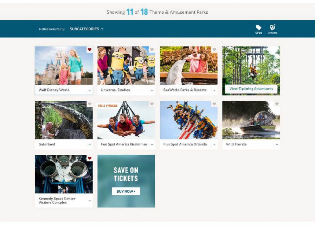315x228 pixels.
Task: Expand Fun Spot America Kissimmee details
Action: coord(152,145)
